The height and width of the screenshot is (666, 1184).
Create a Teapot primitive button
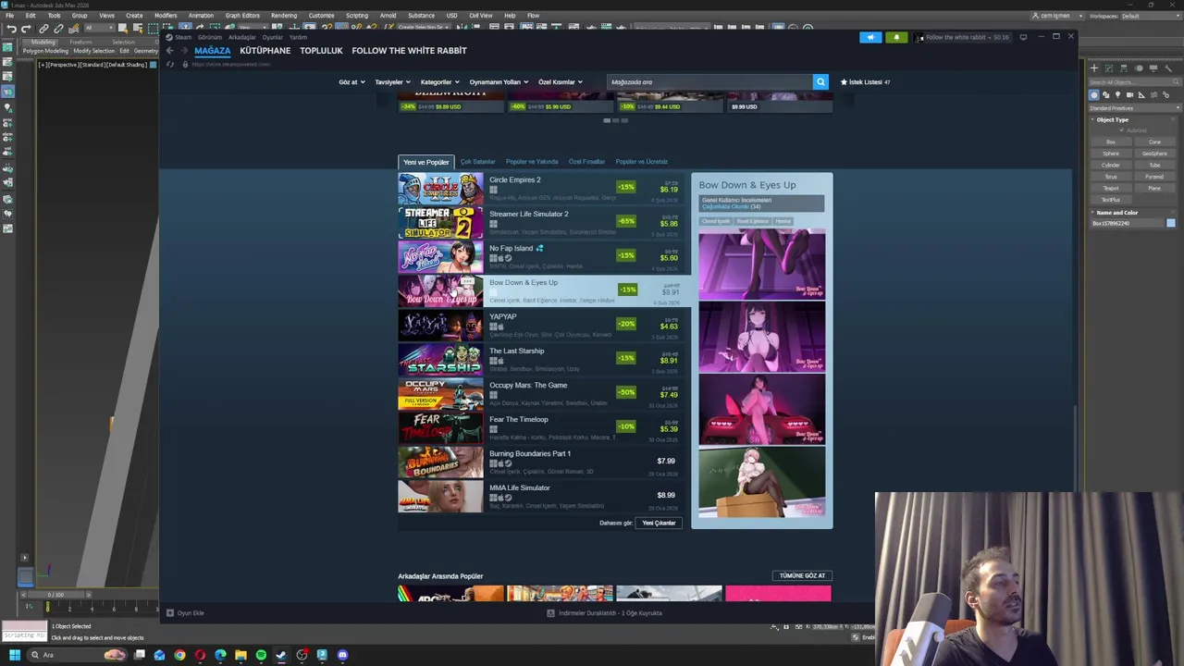click(x=1111, y=188)
